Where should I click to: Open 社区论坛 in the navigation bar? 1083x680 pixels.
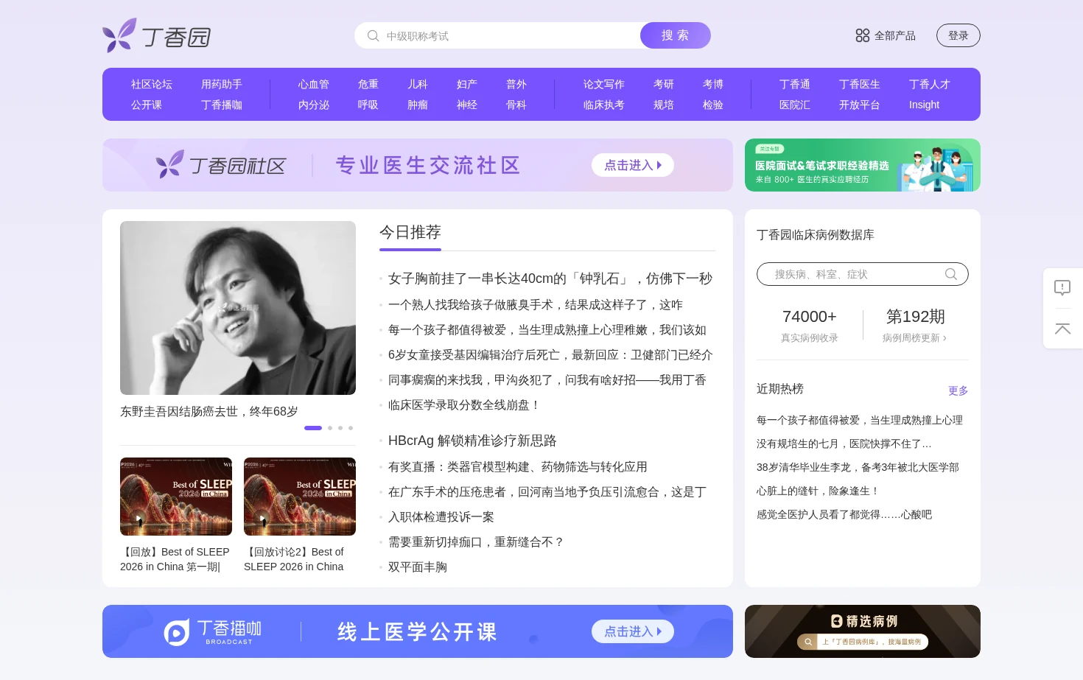(152, 84)
